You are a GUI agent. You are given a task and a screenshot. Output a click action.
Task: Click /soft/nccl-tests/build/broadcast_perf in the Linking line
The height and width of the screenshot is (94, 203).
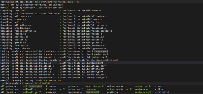[x=84, y=57]
